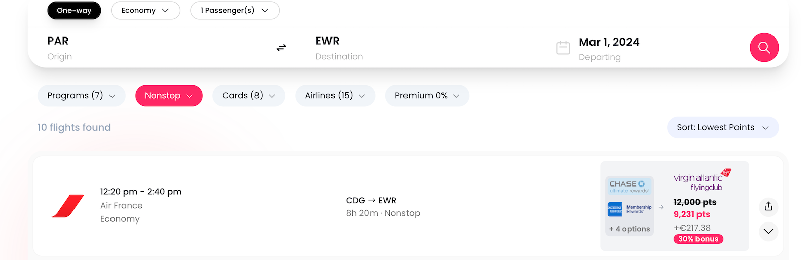Toggle the One-way trip type
The height and width of the screenshot is (260, 811).
tap(74, 10)
